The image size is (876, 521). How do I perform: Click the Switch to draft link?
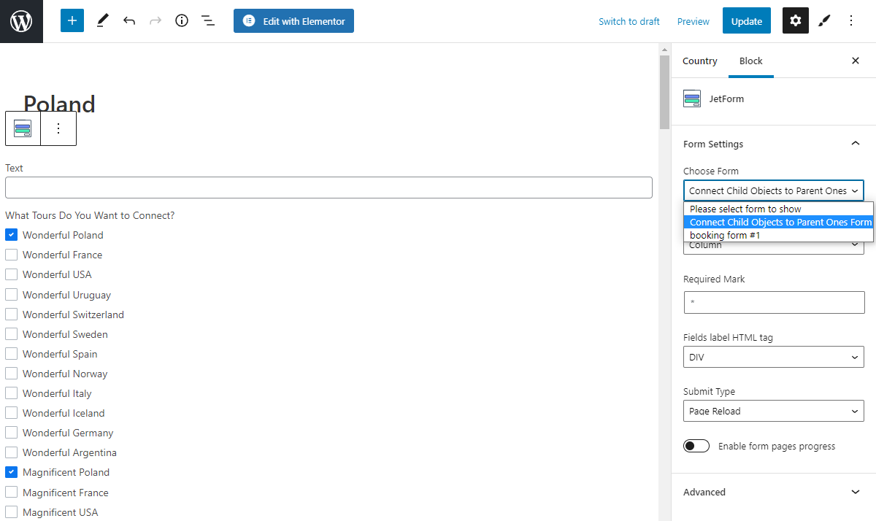[x=629, y=21]
